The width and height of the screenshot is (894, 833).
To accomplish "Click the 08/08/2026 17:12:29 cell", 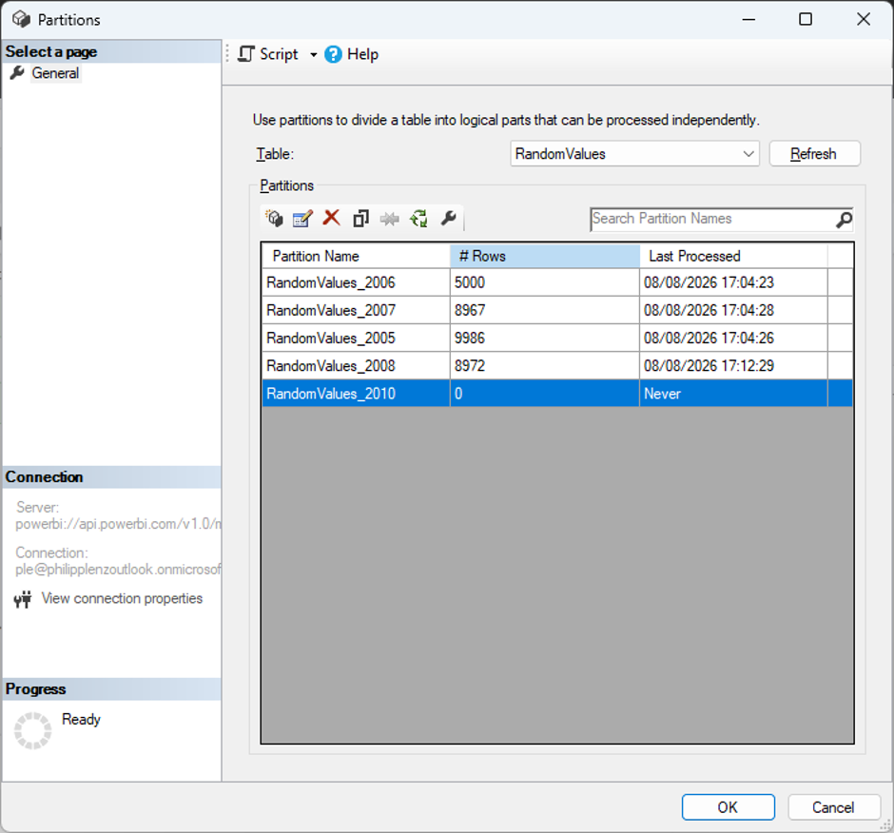I will (733, 365).
